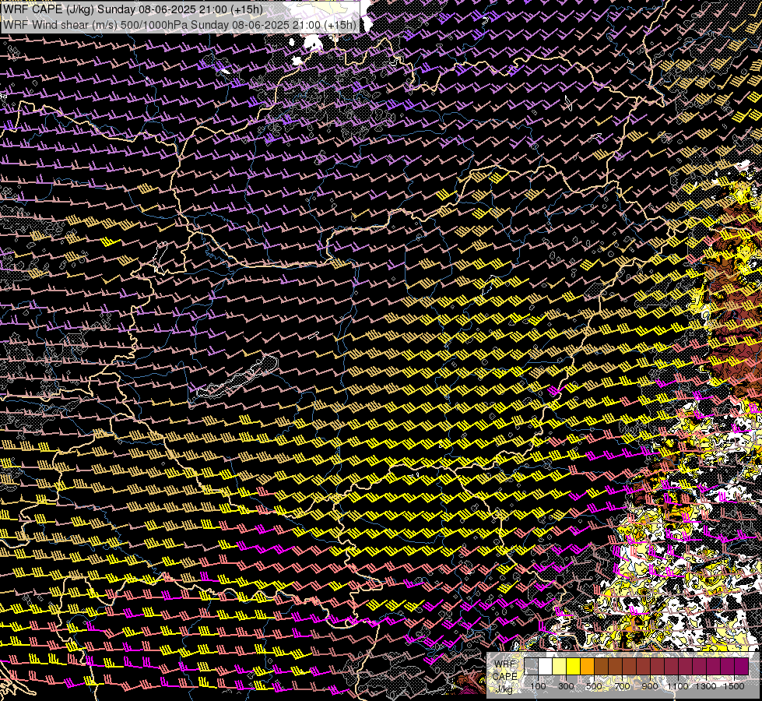Click the long white-outlined lake on the map
Viewport: 762px width, 701px height.
238,379
